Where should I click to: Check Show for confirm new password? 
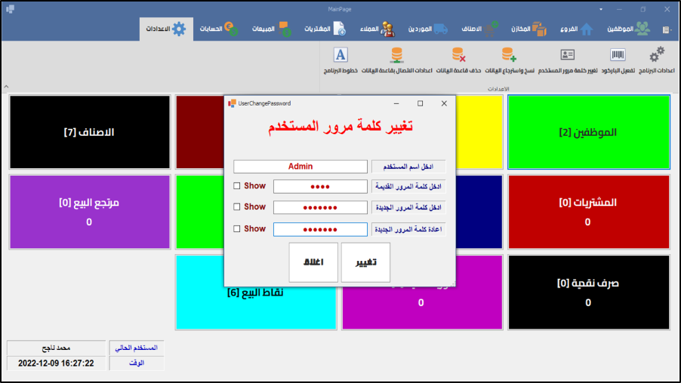[x=237, y=228]
